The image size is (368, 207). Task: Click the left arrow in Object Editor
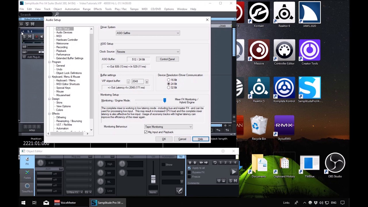point(201,162)
